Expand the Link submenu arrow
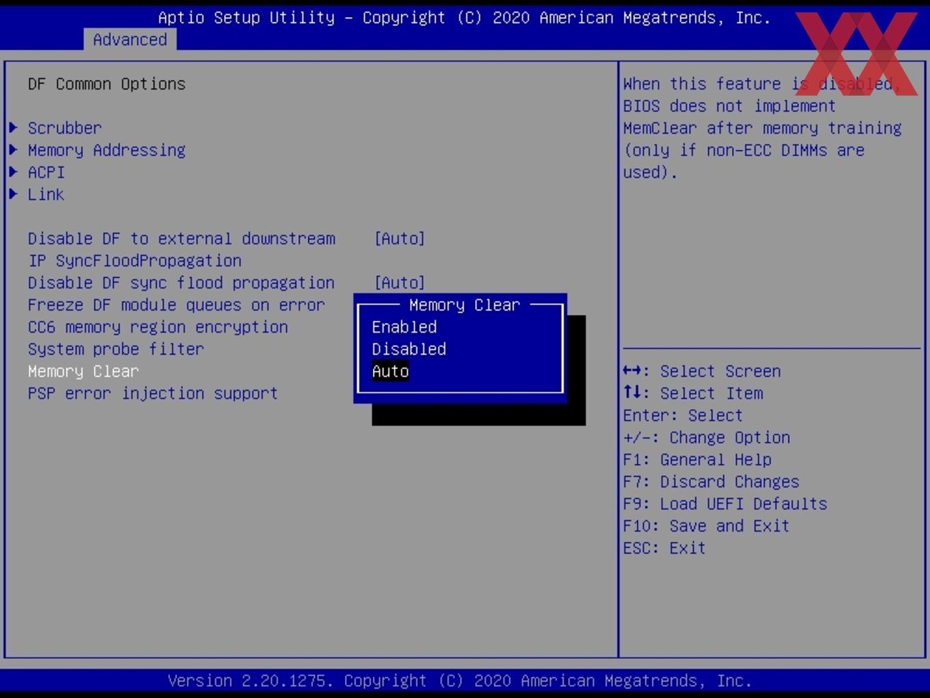 (14, 194)
